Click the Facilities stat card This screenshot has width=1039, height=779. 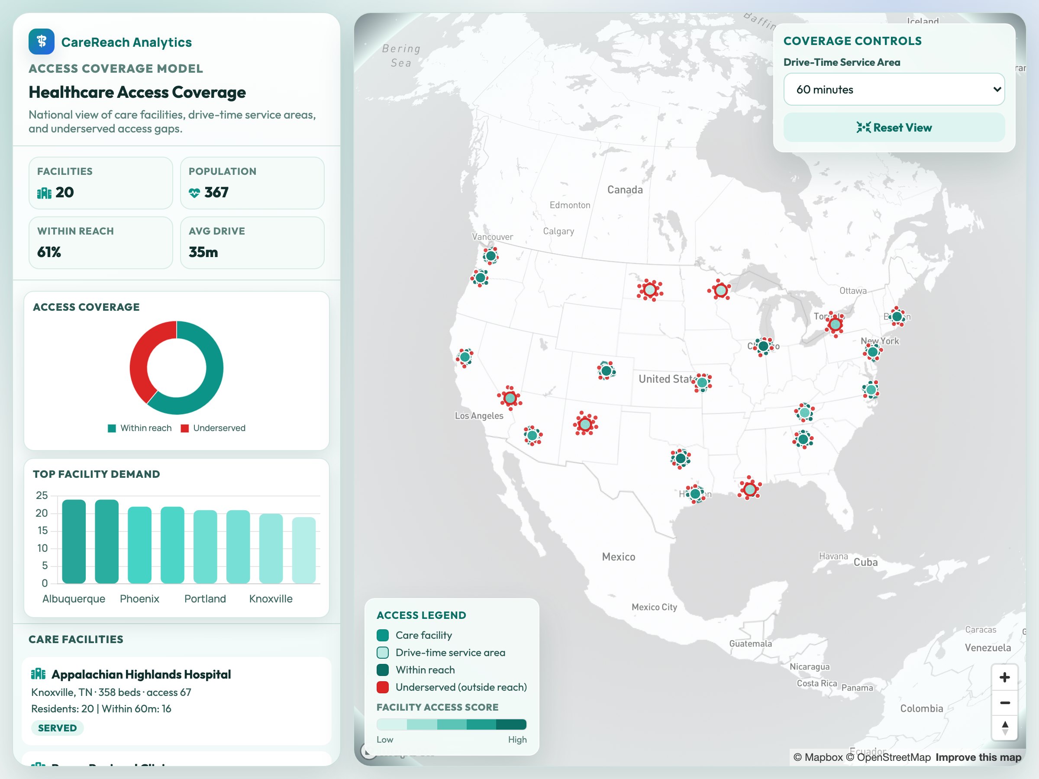(x=100, y=183)
